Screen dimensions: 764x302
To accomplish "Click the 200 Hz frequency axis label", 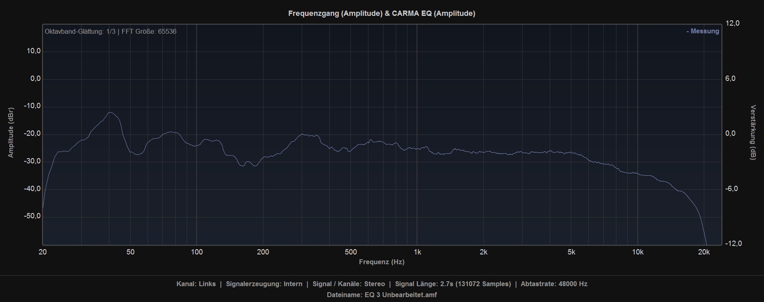I will 263,252.
